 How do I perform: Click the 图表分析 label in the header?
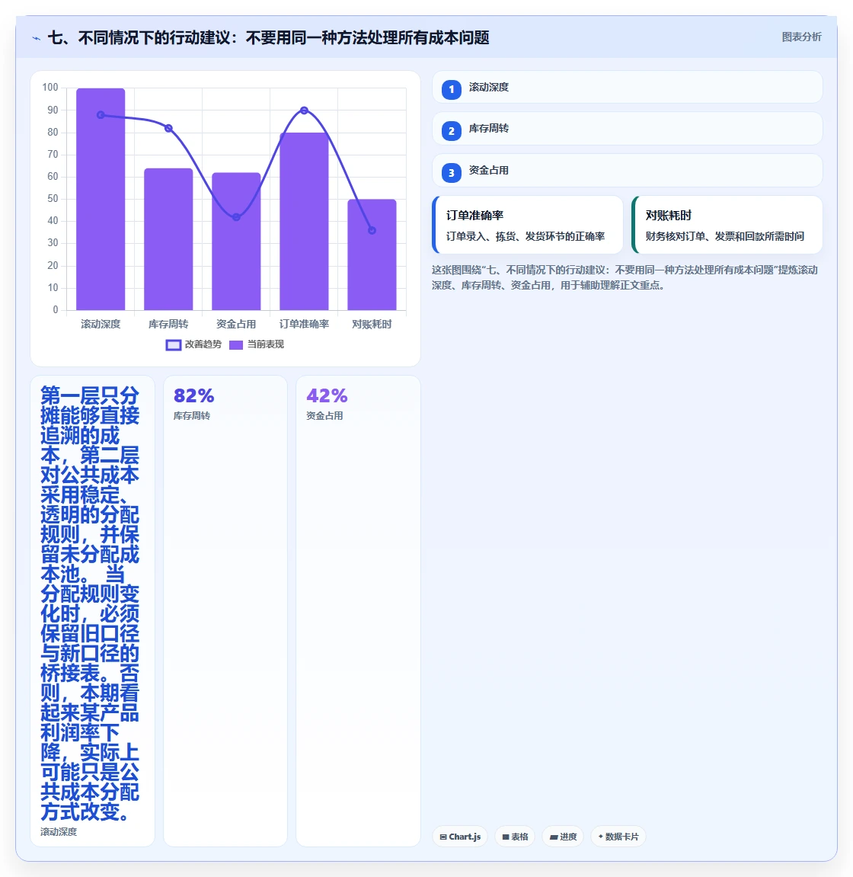tap(801, 37)
